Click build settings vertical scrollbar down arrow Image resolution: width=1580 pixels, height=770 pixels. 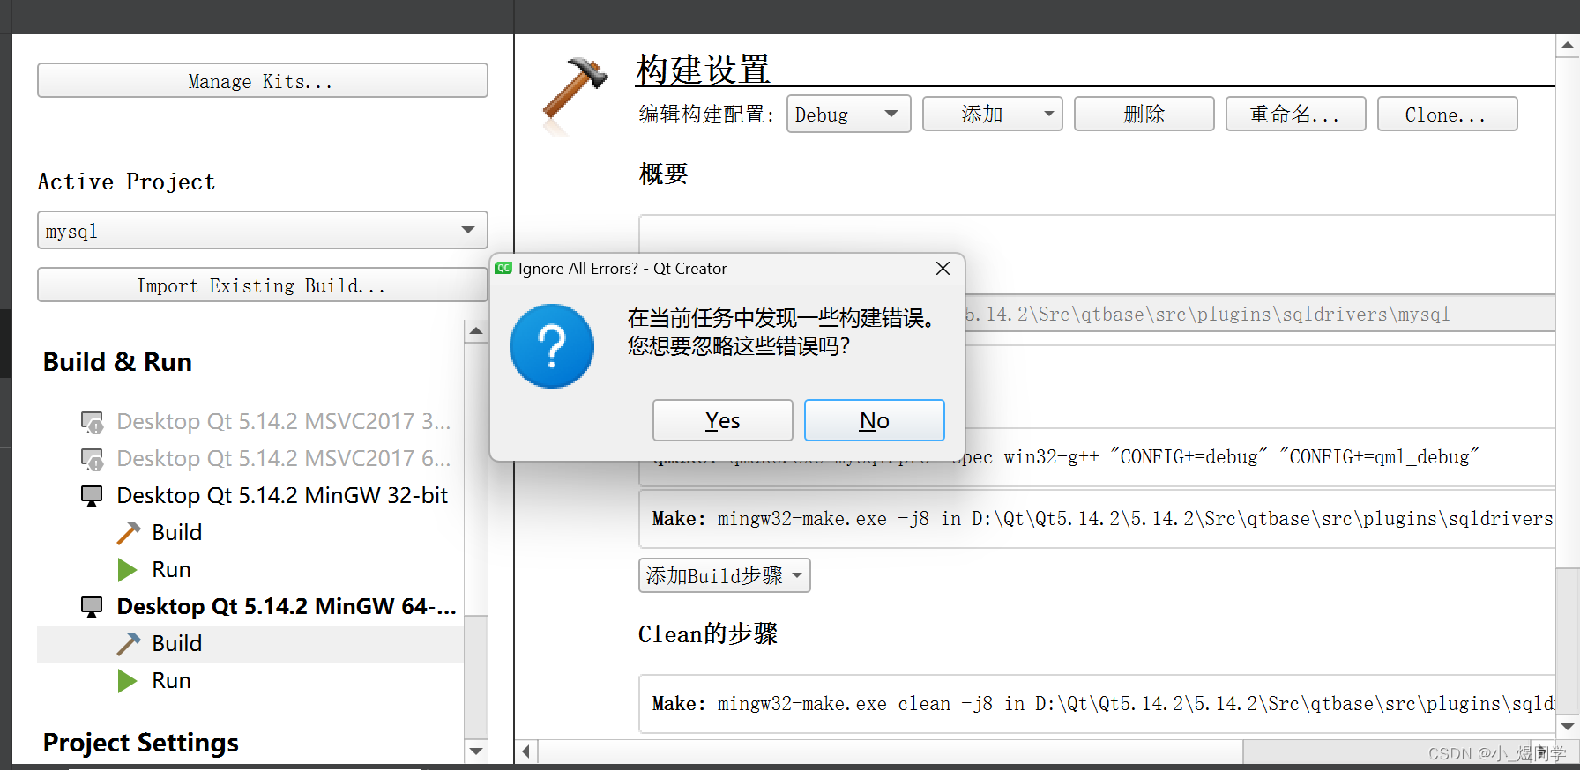tap(1568, 727)
